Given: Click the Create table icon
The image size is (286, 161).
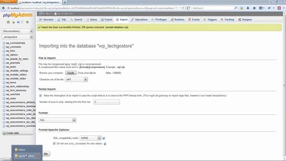Looking at the screenshot, I should click(4, 133).
